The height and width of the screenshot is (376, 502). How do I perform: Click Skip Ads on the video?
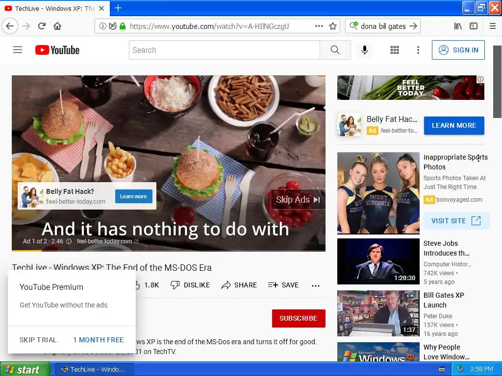298,200
